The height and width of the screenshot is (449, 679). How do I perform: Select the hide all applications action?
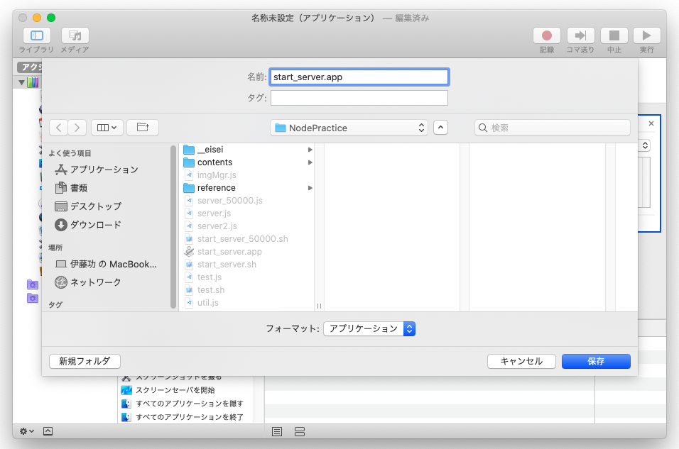click(182, 404)
